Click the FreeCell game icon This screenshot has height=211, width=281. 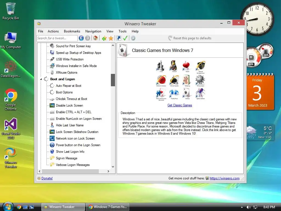174,66
